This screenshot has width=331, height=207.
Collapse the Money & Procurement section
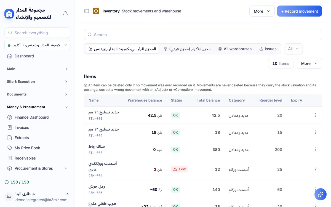(38, 107)
